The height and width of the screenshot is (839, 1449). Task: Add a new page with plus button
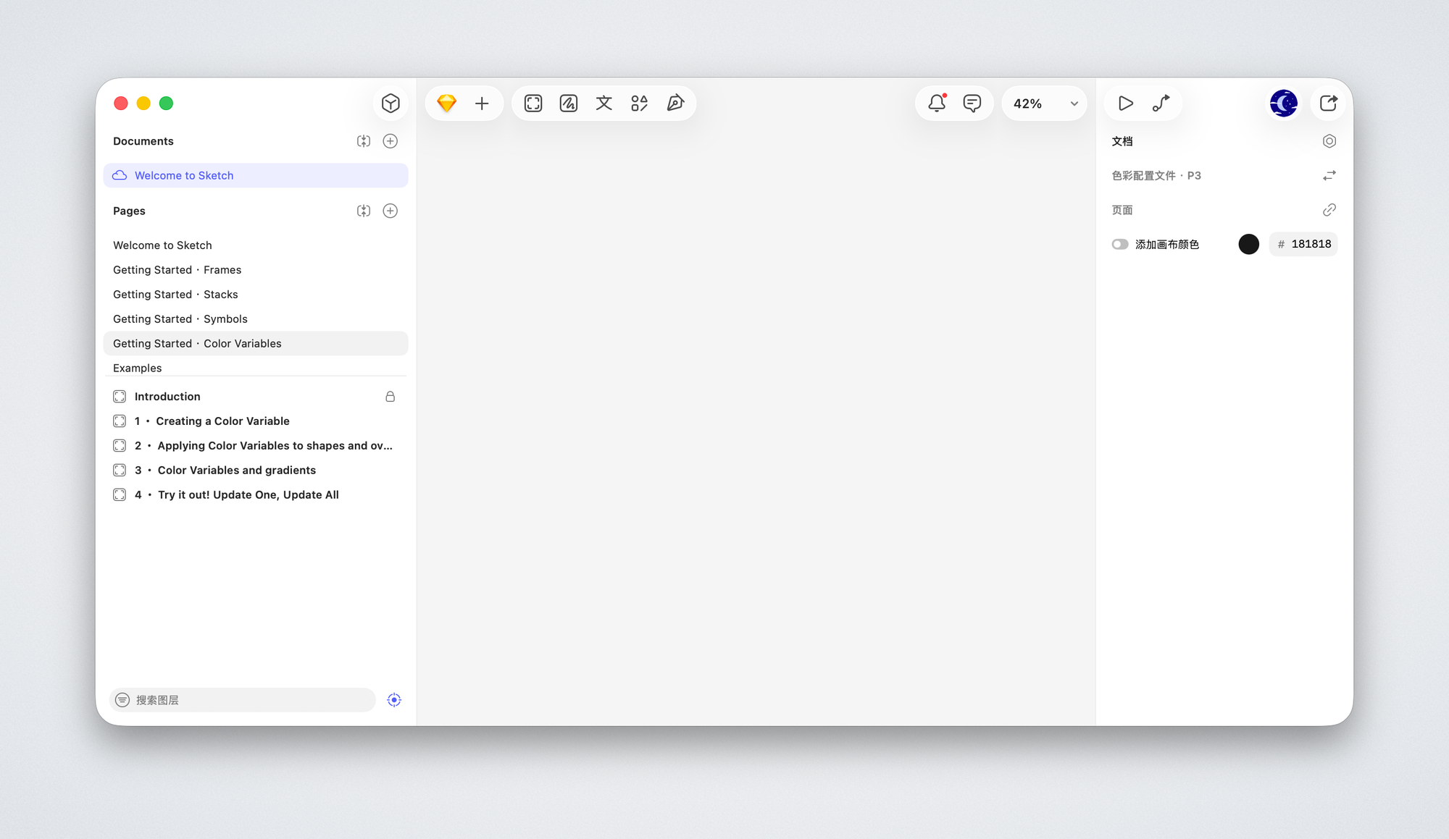click(x=390, y=211)
